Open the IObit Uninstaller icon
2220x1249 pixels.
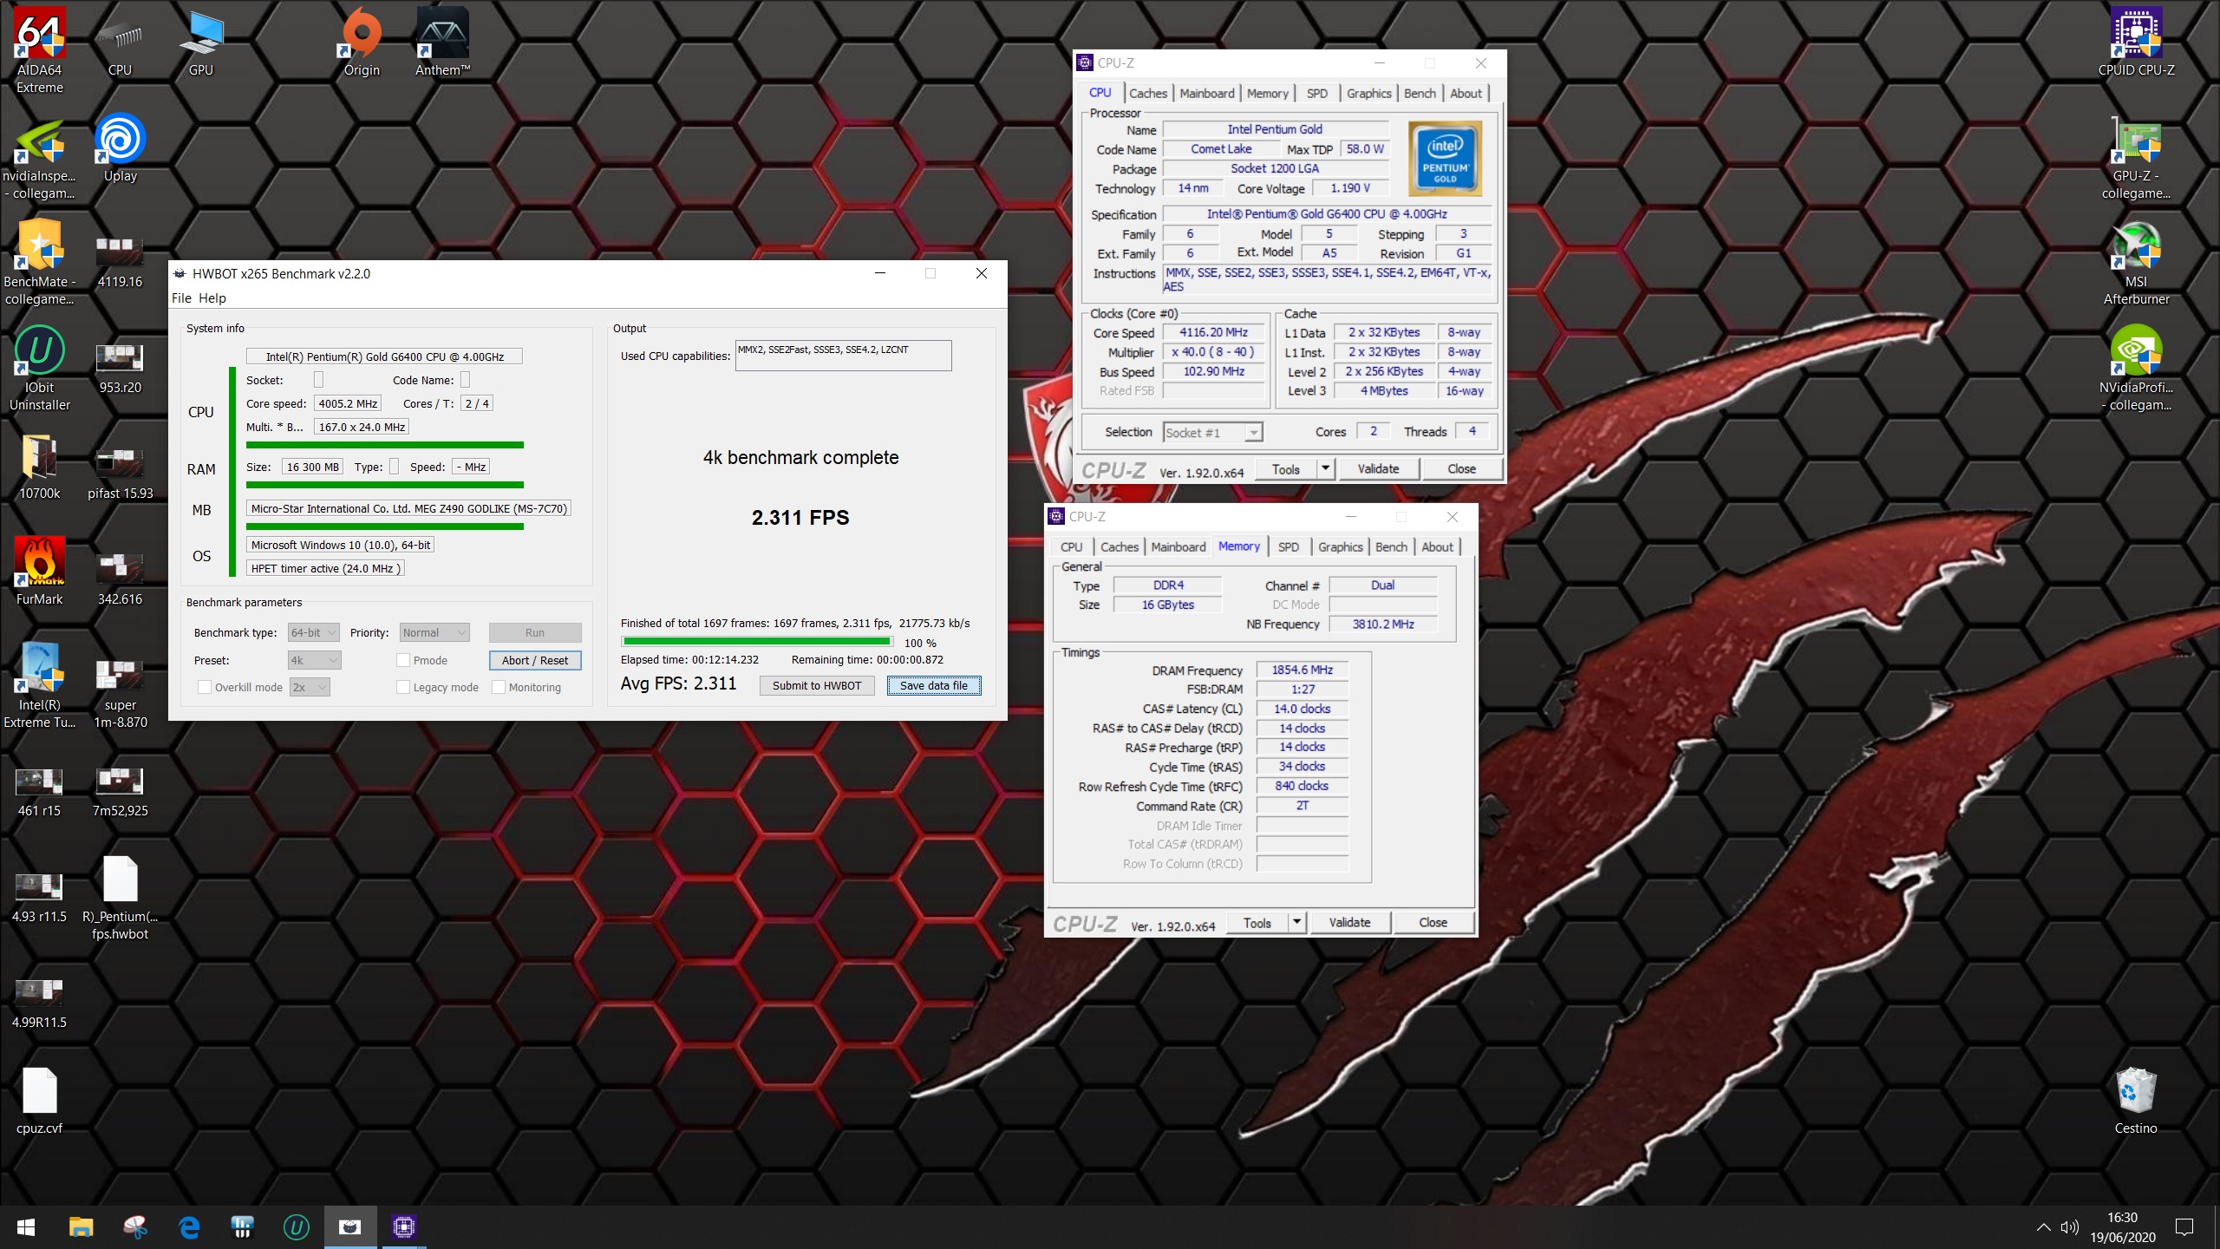coord(40,369)
